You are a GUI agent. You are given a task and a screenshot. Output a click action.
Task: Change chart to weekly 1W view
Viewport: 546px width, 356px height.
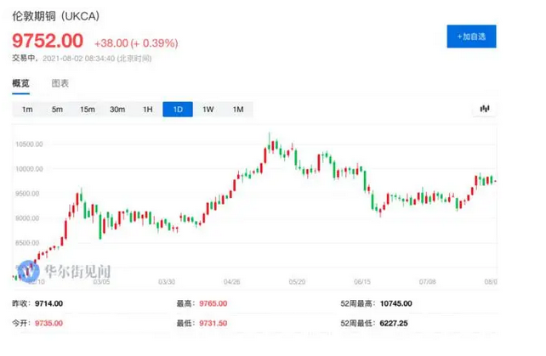point(208,109)
